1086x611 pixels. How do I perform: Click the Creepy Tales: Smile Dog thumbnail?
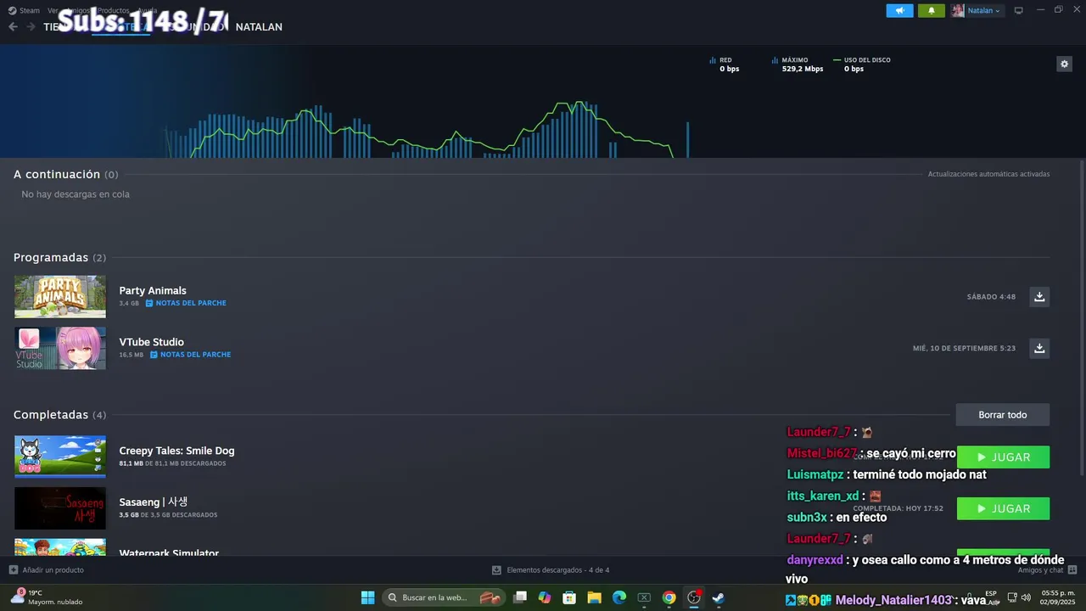60,457
